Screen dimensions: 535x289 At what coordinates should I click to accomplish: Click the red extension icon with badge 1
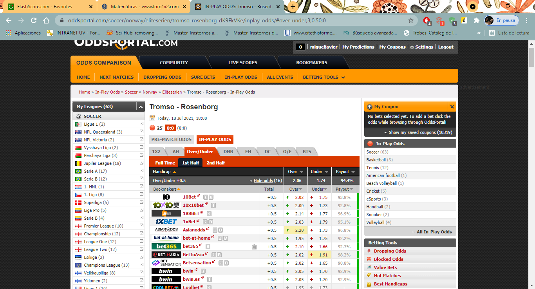[440, 21]
